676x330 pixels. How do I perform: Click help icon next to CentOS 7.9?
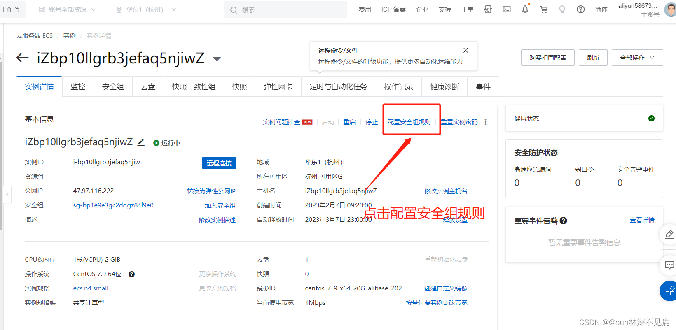(x=132, y=274)
